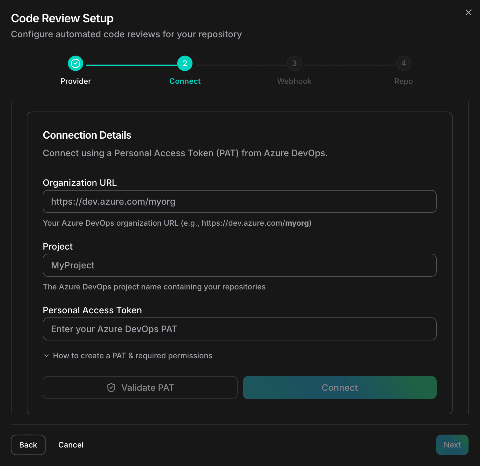Click Validate PAT

pyautogui.click(x=140, y=388)
